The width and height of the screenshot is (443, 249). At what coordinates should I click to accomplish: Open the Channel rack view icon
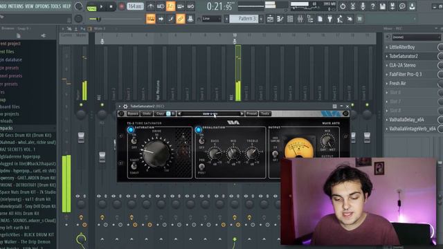pyautogui.click(x=290, y=19)
